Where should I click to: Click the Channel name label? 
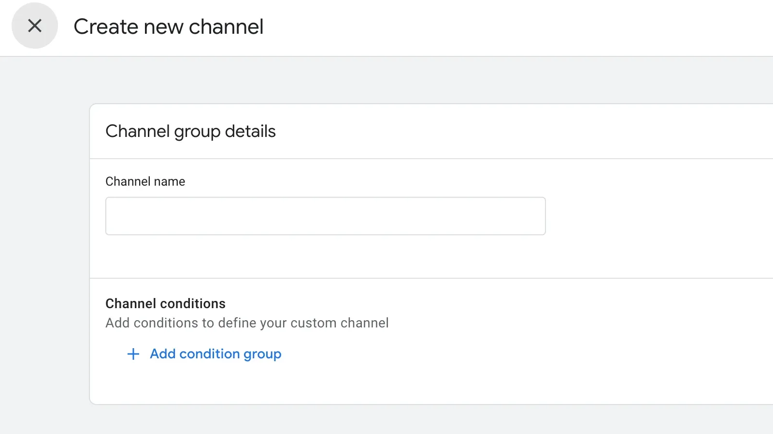pos(145,181)
